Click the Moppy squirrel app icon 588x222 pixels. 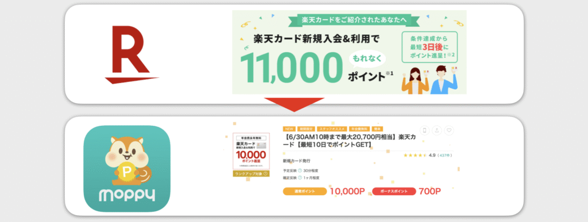127,169
